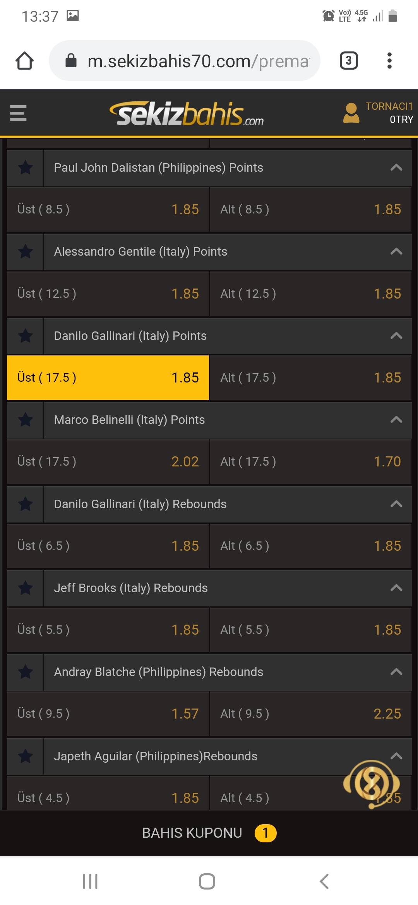Open the browser three-dot menu

[x=389, y=61]
